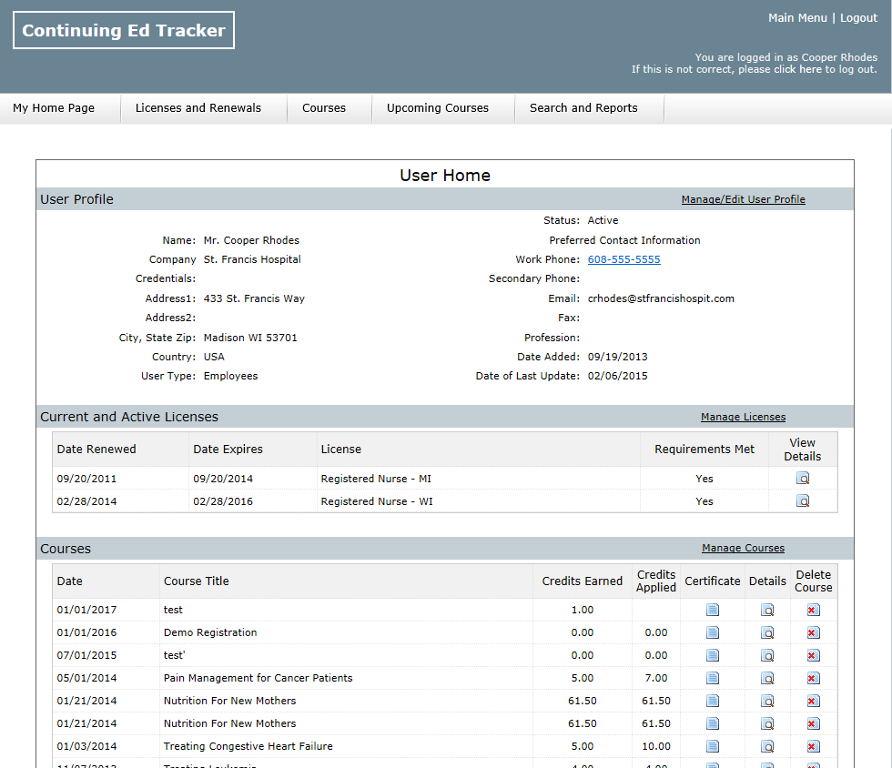
Task: Open details for 07/01/2015 test' course
Action: (x=767, y=655)
